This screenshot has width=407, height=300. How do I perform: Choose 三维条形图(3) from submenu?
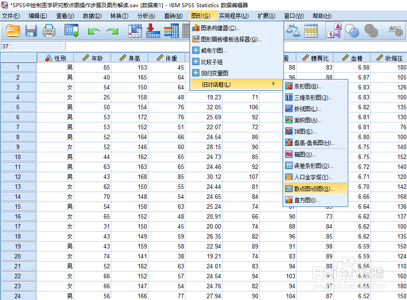tap(316, 98)
